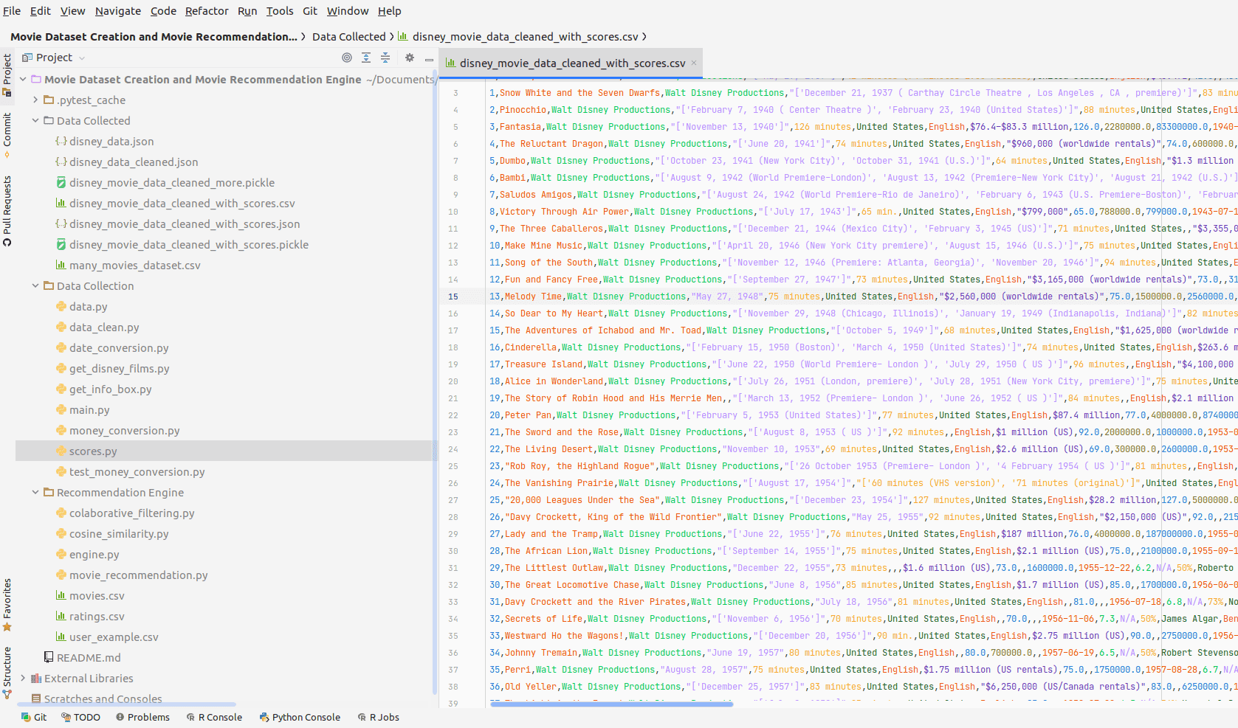Expand the .pytest_cache folder
The image size is (1238, 728).
click(34, 100)
